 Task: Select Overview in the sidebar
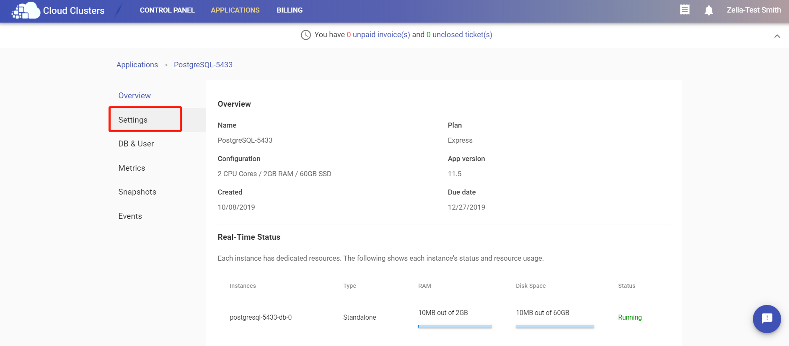point(135,96)
